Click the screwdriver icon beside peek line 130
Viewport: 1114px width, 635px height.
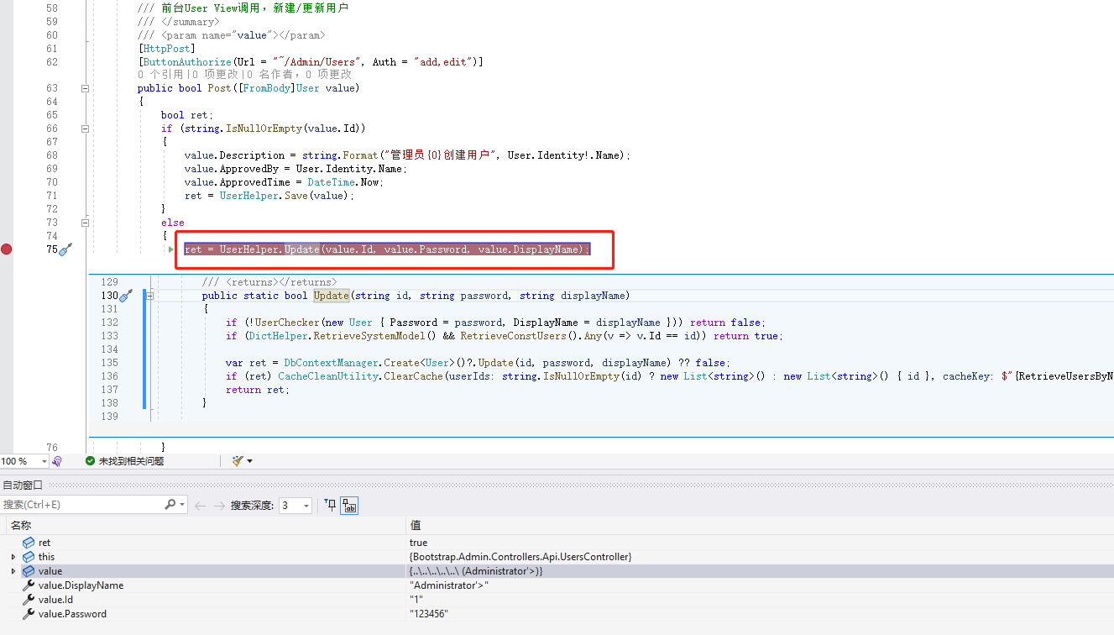pos(126,296)
